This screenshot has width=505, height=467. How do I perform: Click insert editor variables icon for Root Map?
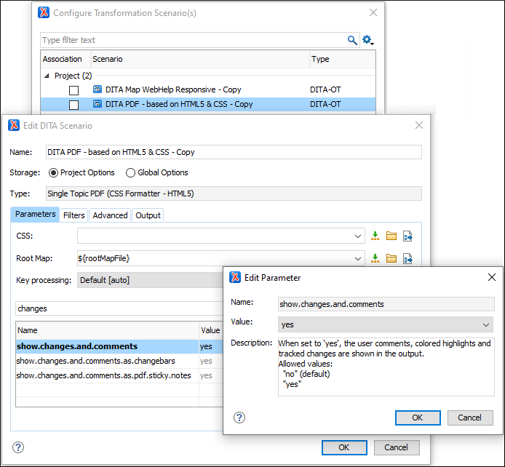[375, 258]
